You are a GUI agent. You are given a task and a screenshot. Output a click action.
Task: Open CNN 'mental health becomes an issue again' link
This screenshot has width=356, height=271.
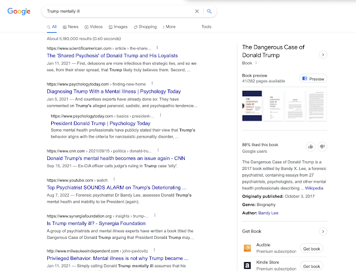point(116,158)
